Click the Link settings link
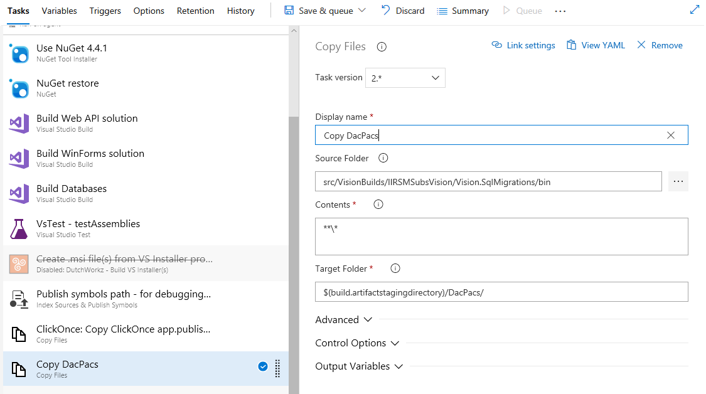This screenshot has height=394, width=706. tap(523, 45)
